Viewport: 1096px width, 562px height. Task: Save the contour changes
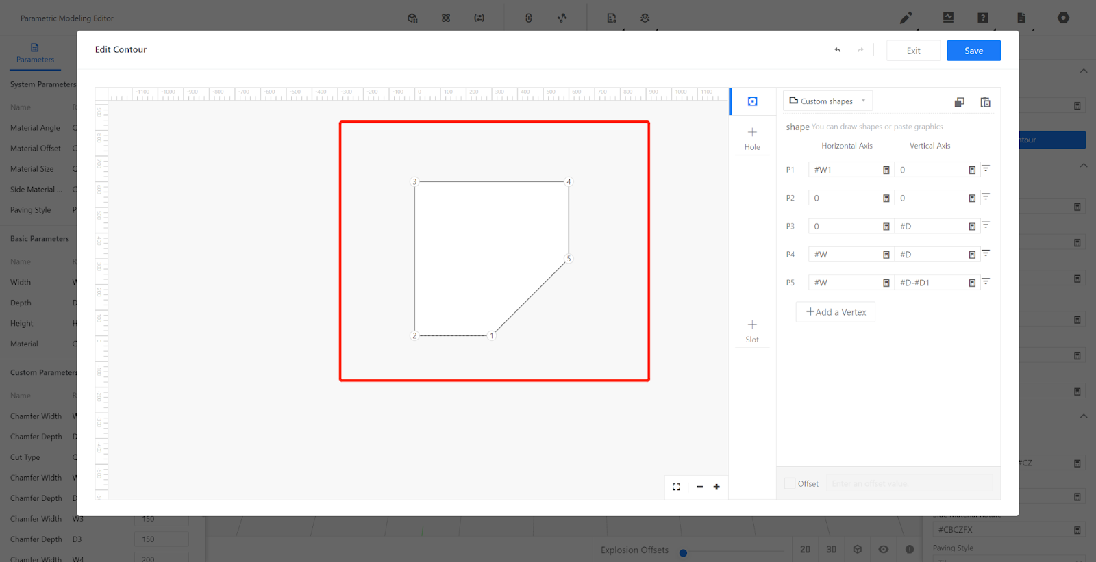[973, 51]
